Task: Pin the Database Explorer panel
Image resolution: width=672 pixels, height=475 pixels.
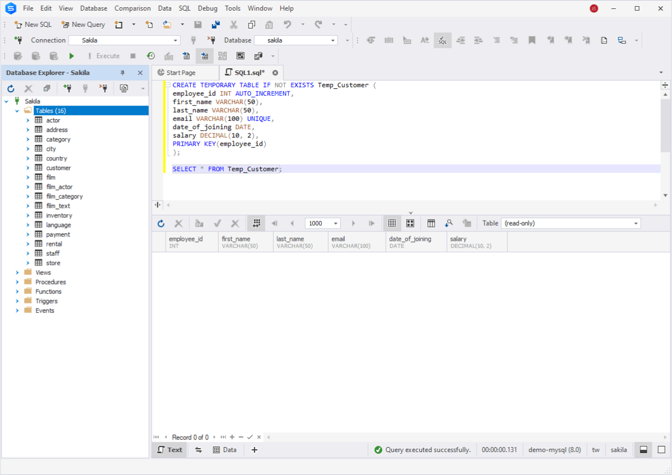Action: tap(121, 73)
